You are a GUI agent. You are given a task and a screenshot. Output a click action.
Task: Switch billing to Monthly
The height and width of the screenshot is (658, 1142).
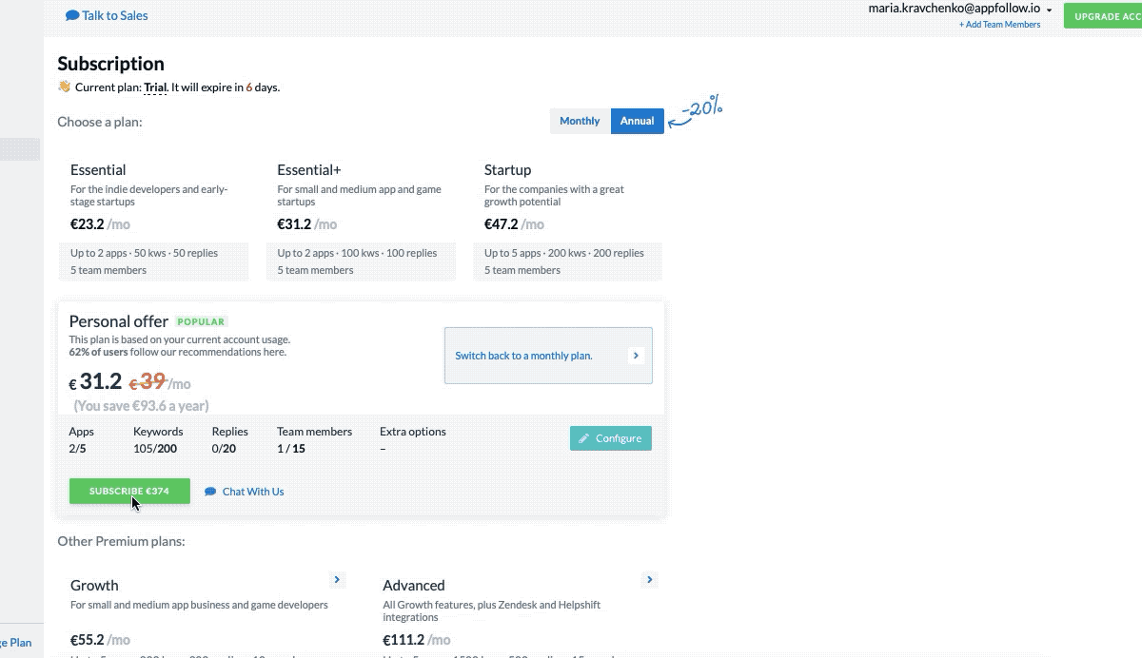tap(580, 121)
